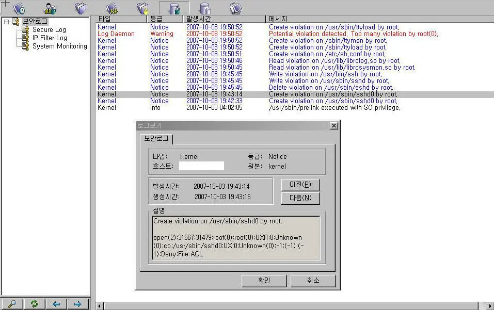
Task: Click the 다음(N) next button
Action: (300, 198)
